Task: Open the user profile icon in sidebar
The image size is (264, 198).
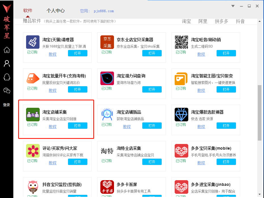Action: (x=7, y=63)
